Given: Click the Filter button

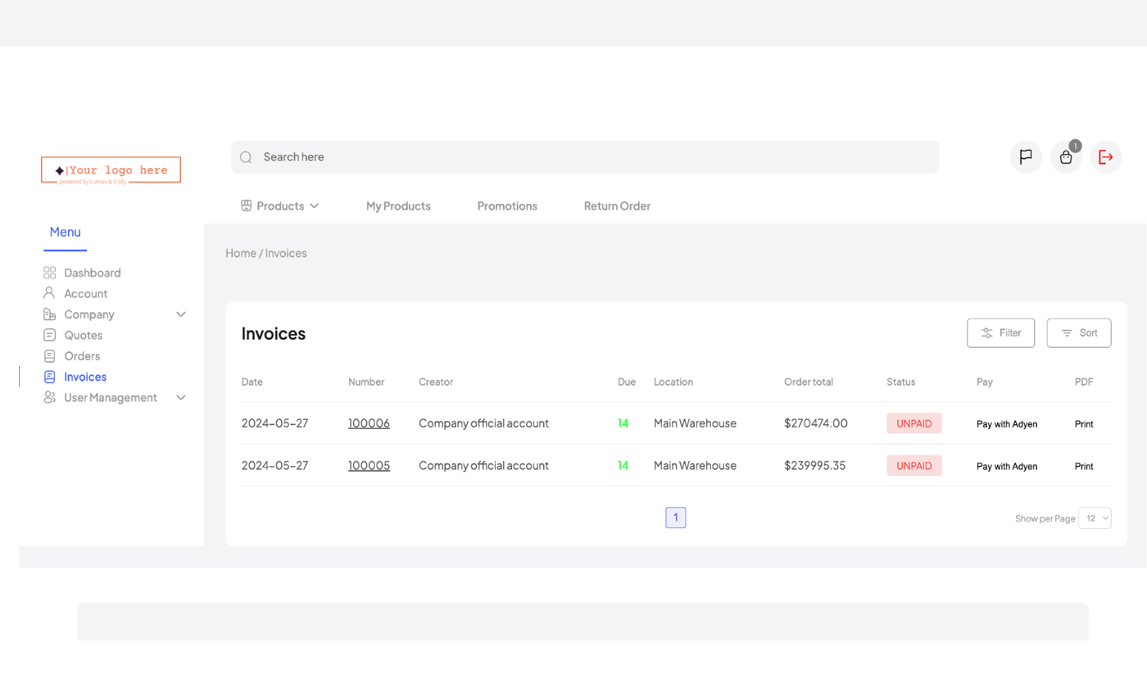Looking at the screenshot, I should [x=1001, y=333].
